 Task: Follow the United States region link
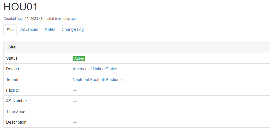tap(105, 69)
